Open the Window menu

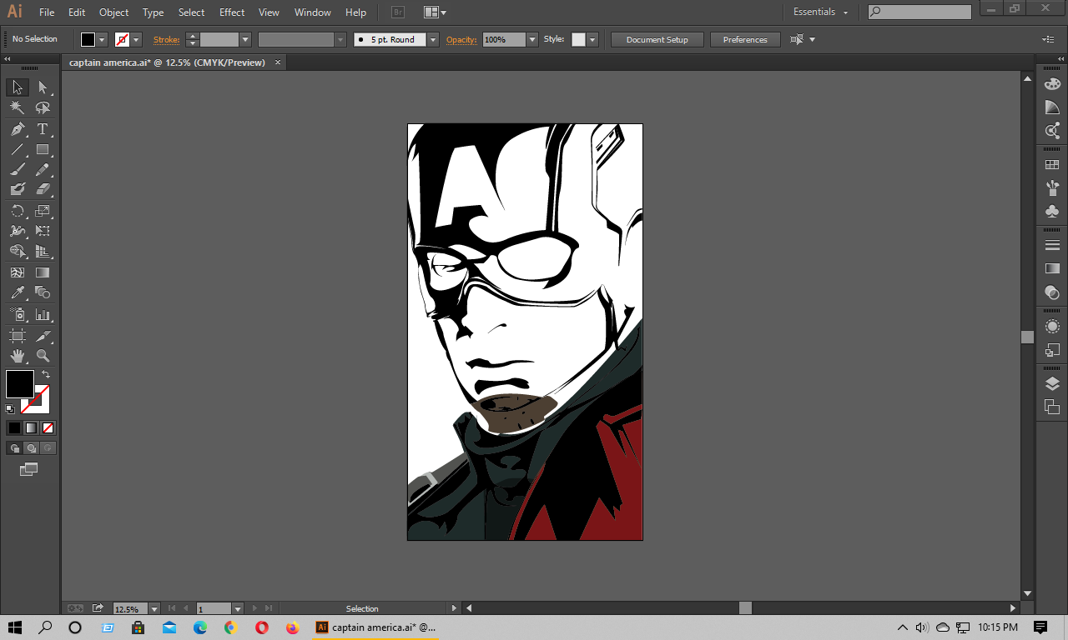coord(312,12)
